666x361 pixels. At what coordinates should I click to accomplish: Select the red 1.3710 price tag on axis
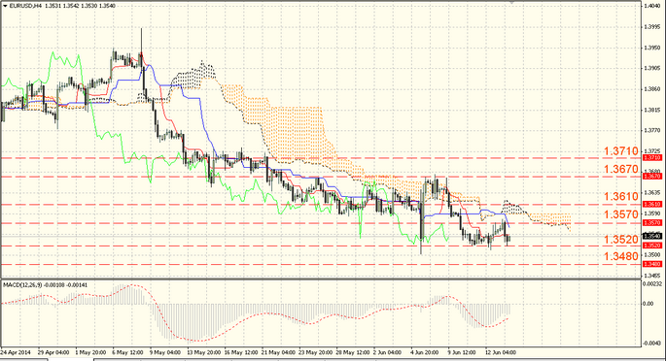click(652, 157)
